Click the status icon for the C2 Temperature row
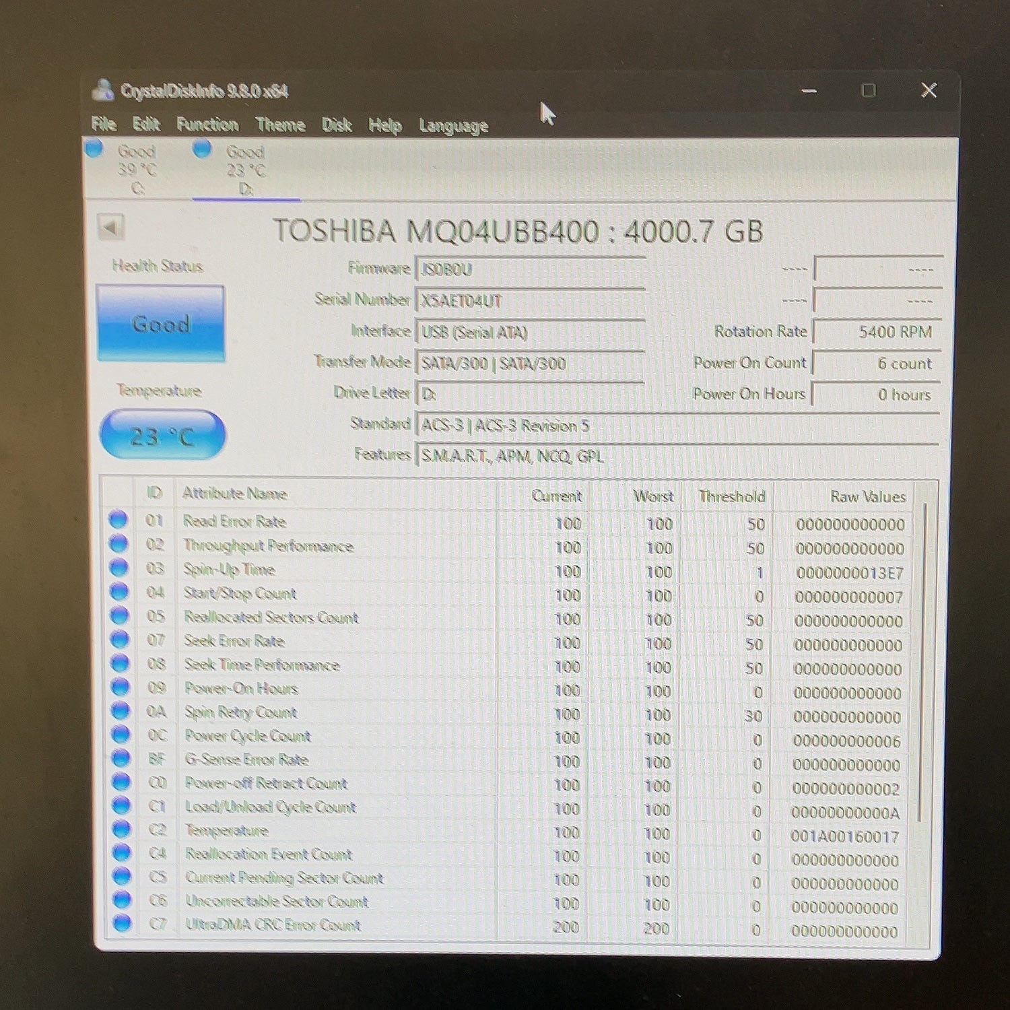The height and width of the screenshot is (1010, 1010). (122, 829)
